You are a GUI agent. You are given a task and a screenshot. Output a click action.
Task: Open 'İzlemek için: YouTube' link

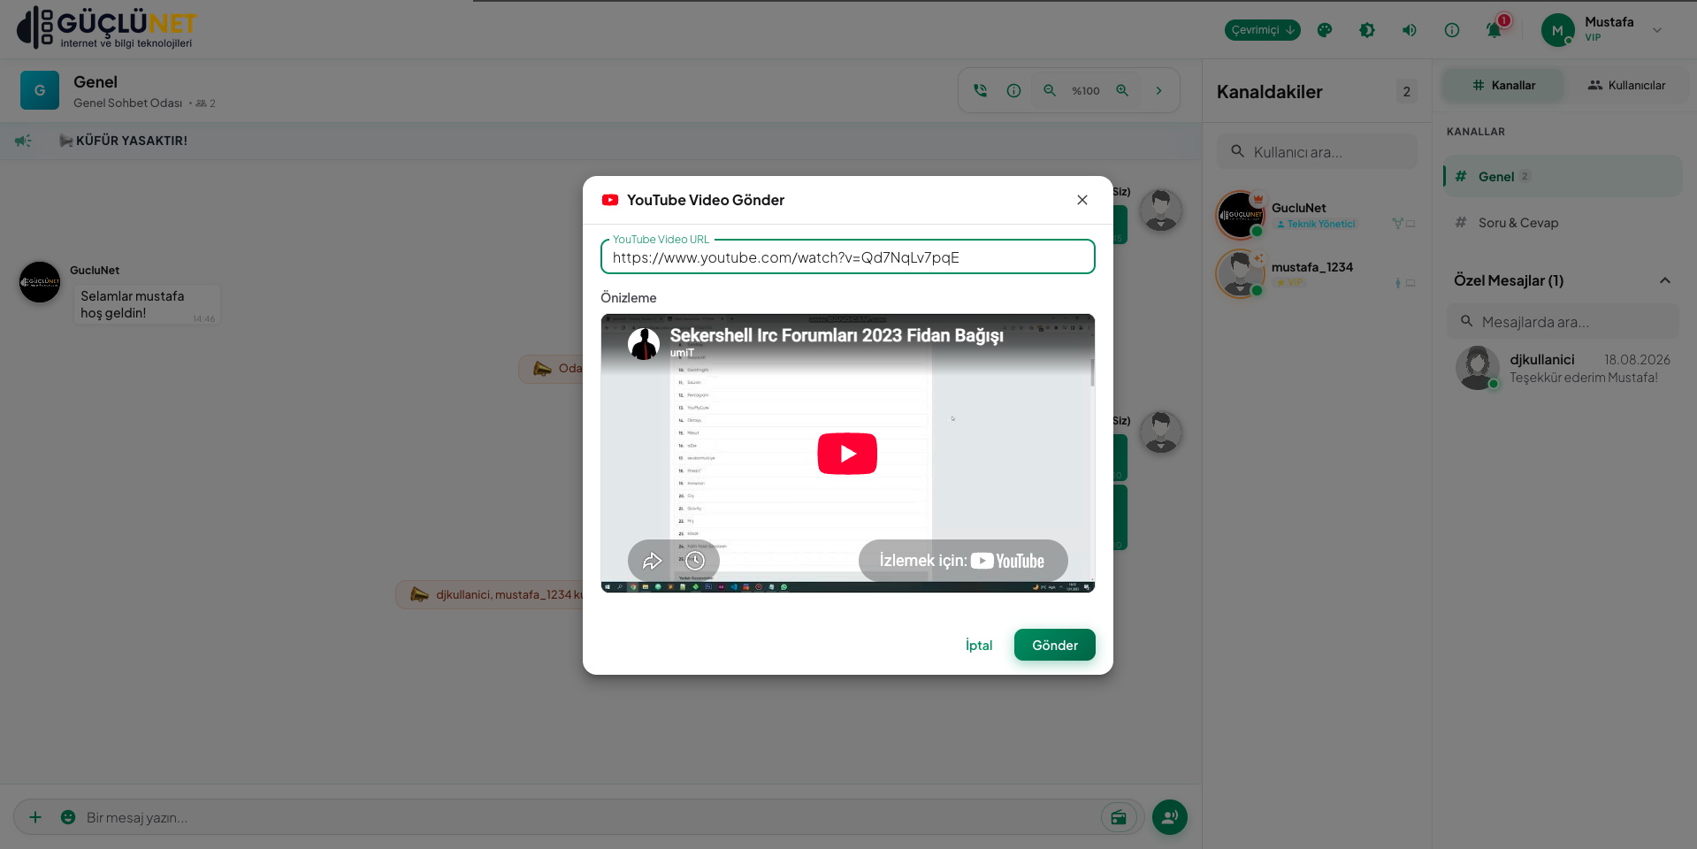pyautogui.click(x=962, y=561)
